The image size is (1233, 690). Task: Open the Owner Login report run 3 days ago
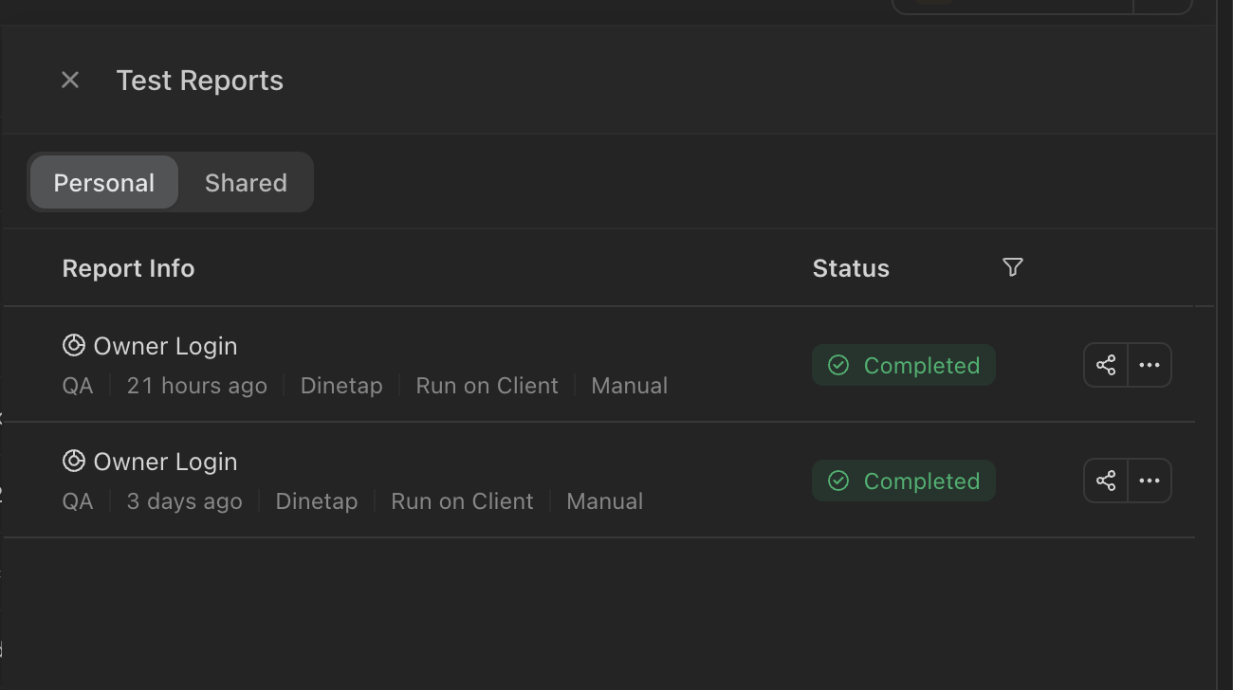165,463
